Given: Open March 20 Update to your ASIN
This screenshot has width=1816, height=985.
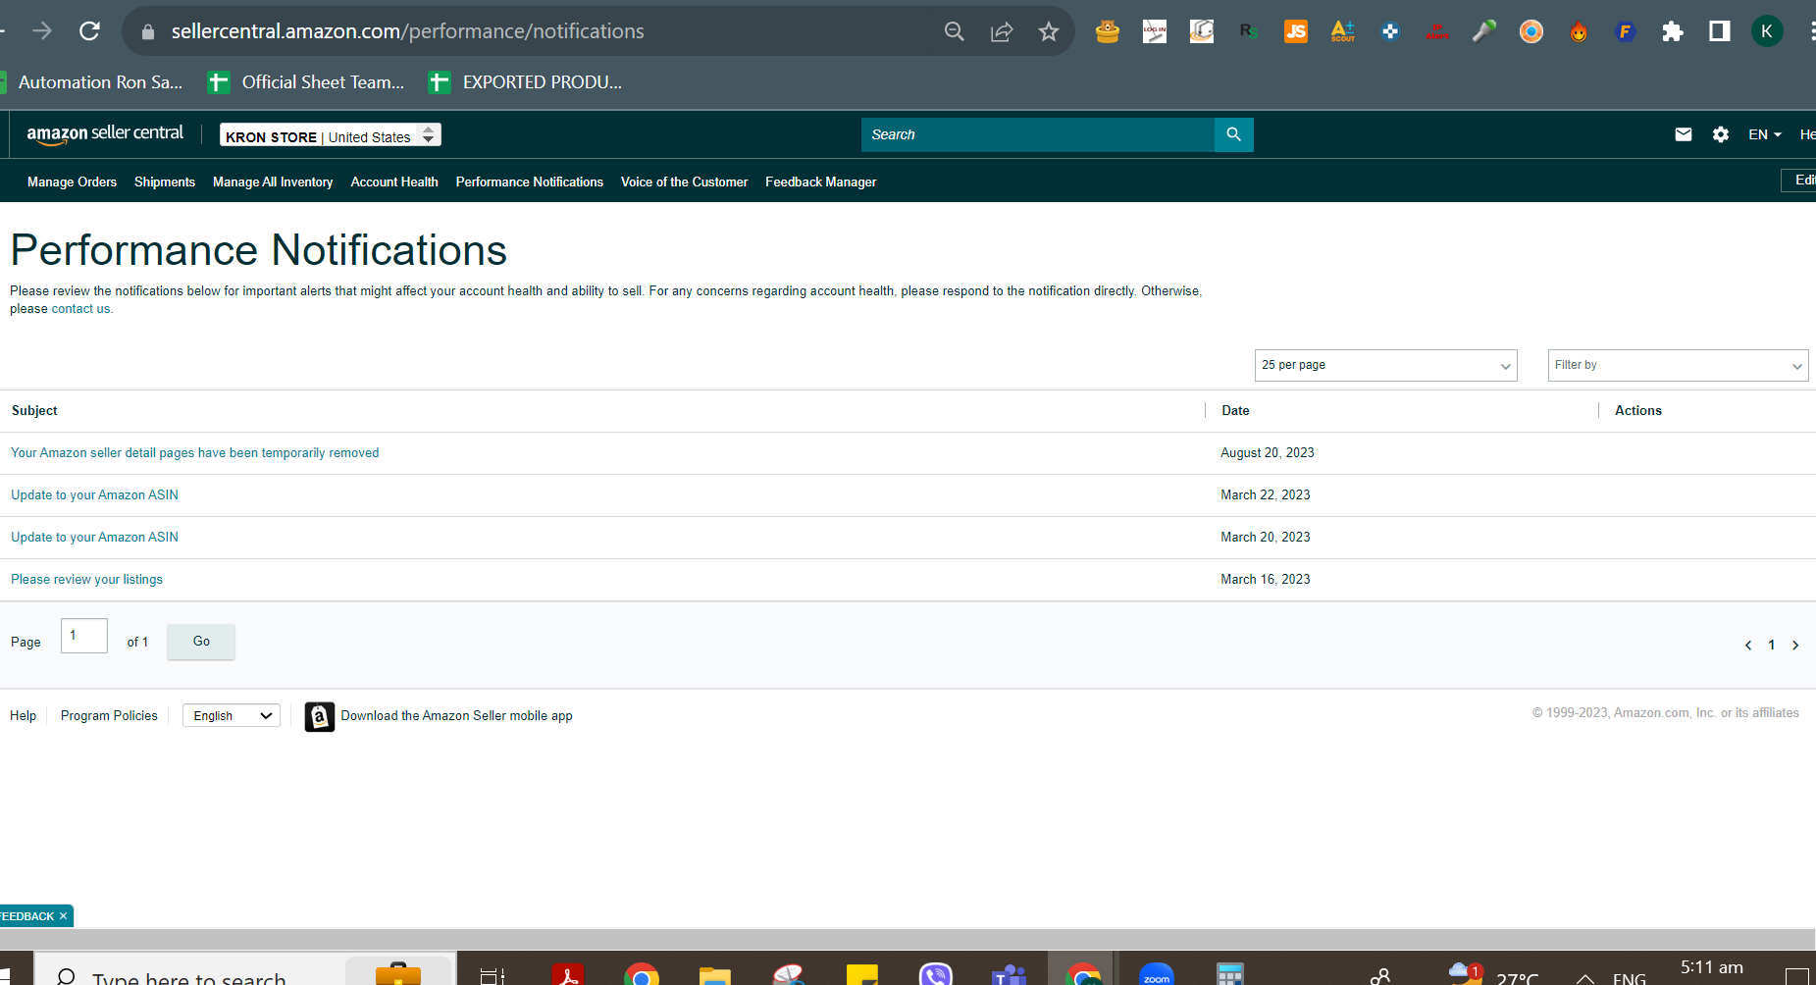Looking at the screenshot, I should pyautogui.click(x=95, y=538).
